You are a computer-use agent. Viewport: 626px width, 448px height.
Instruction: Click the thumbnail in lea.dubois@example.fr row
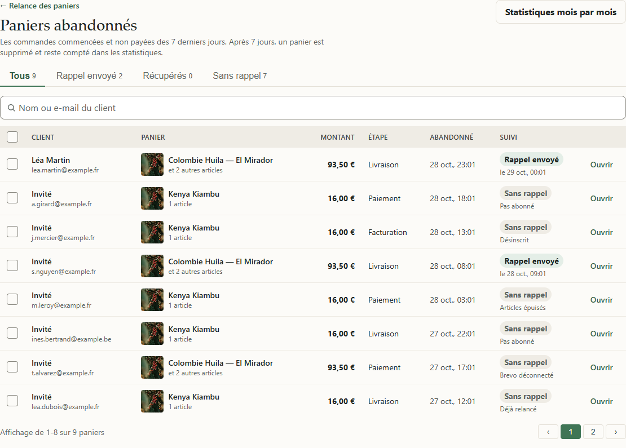152,401
